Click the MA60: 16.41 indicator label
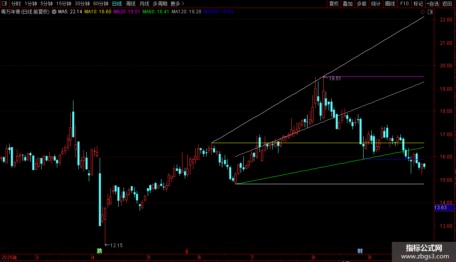The height and width of the screenshot is (262, 456). [x=156, y=12]
